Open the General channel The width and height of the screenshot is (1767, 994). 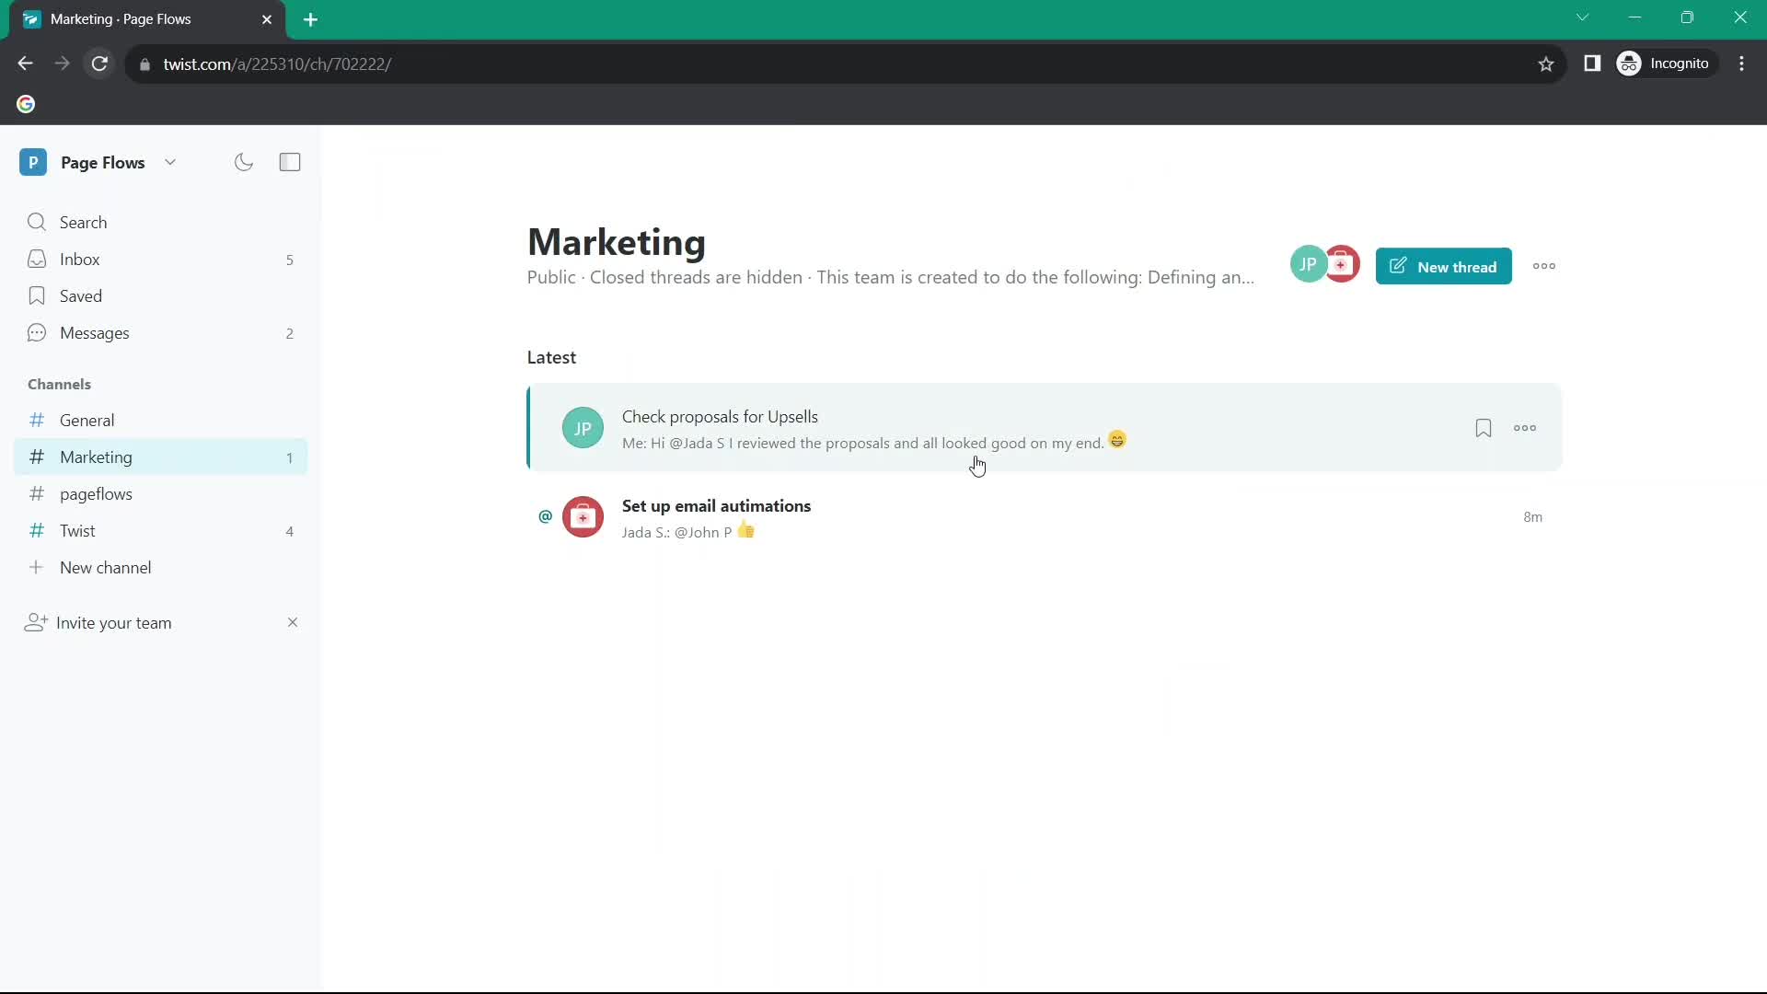(x=87, y=420)
